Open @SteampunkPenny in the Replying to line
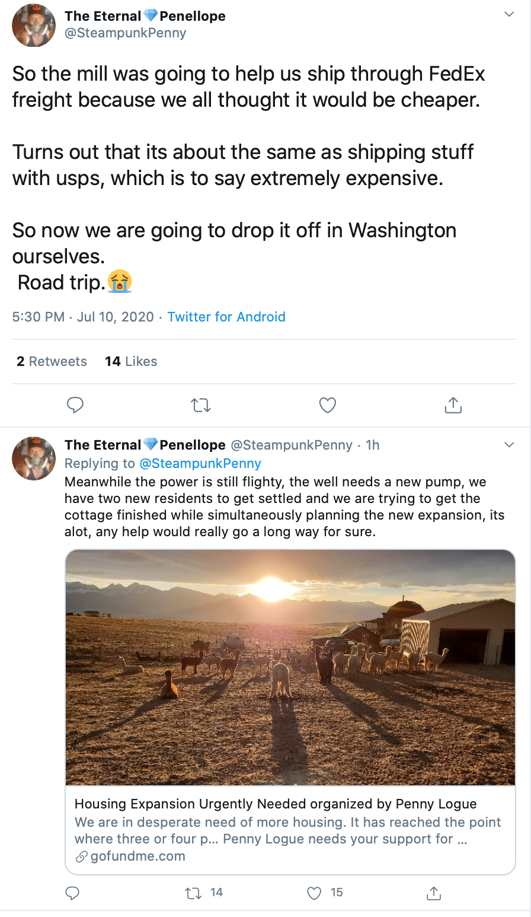Viewport: 531px width, 917px height. click(x=200, y=463)
